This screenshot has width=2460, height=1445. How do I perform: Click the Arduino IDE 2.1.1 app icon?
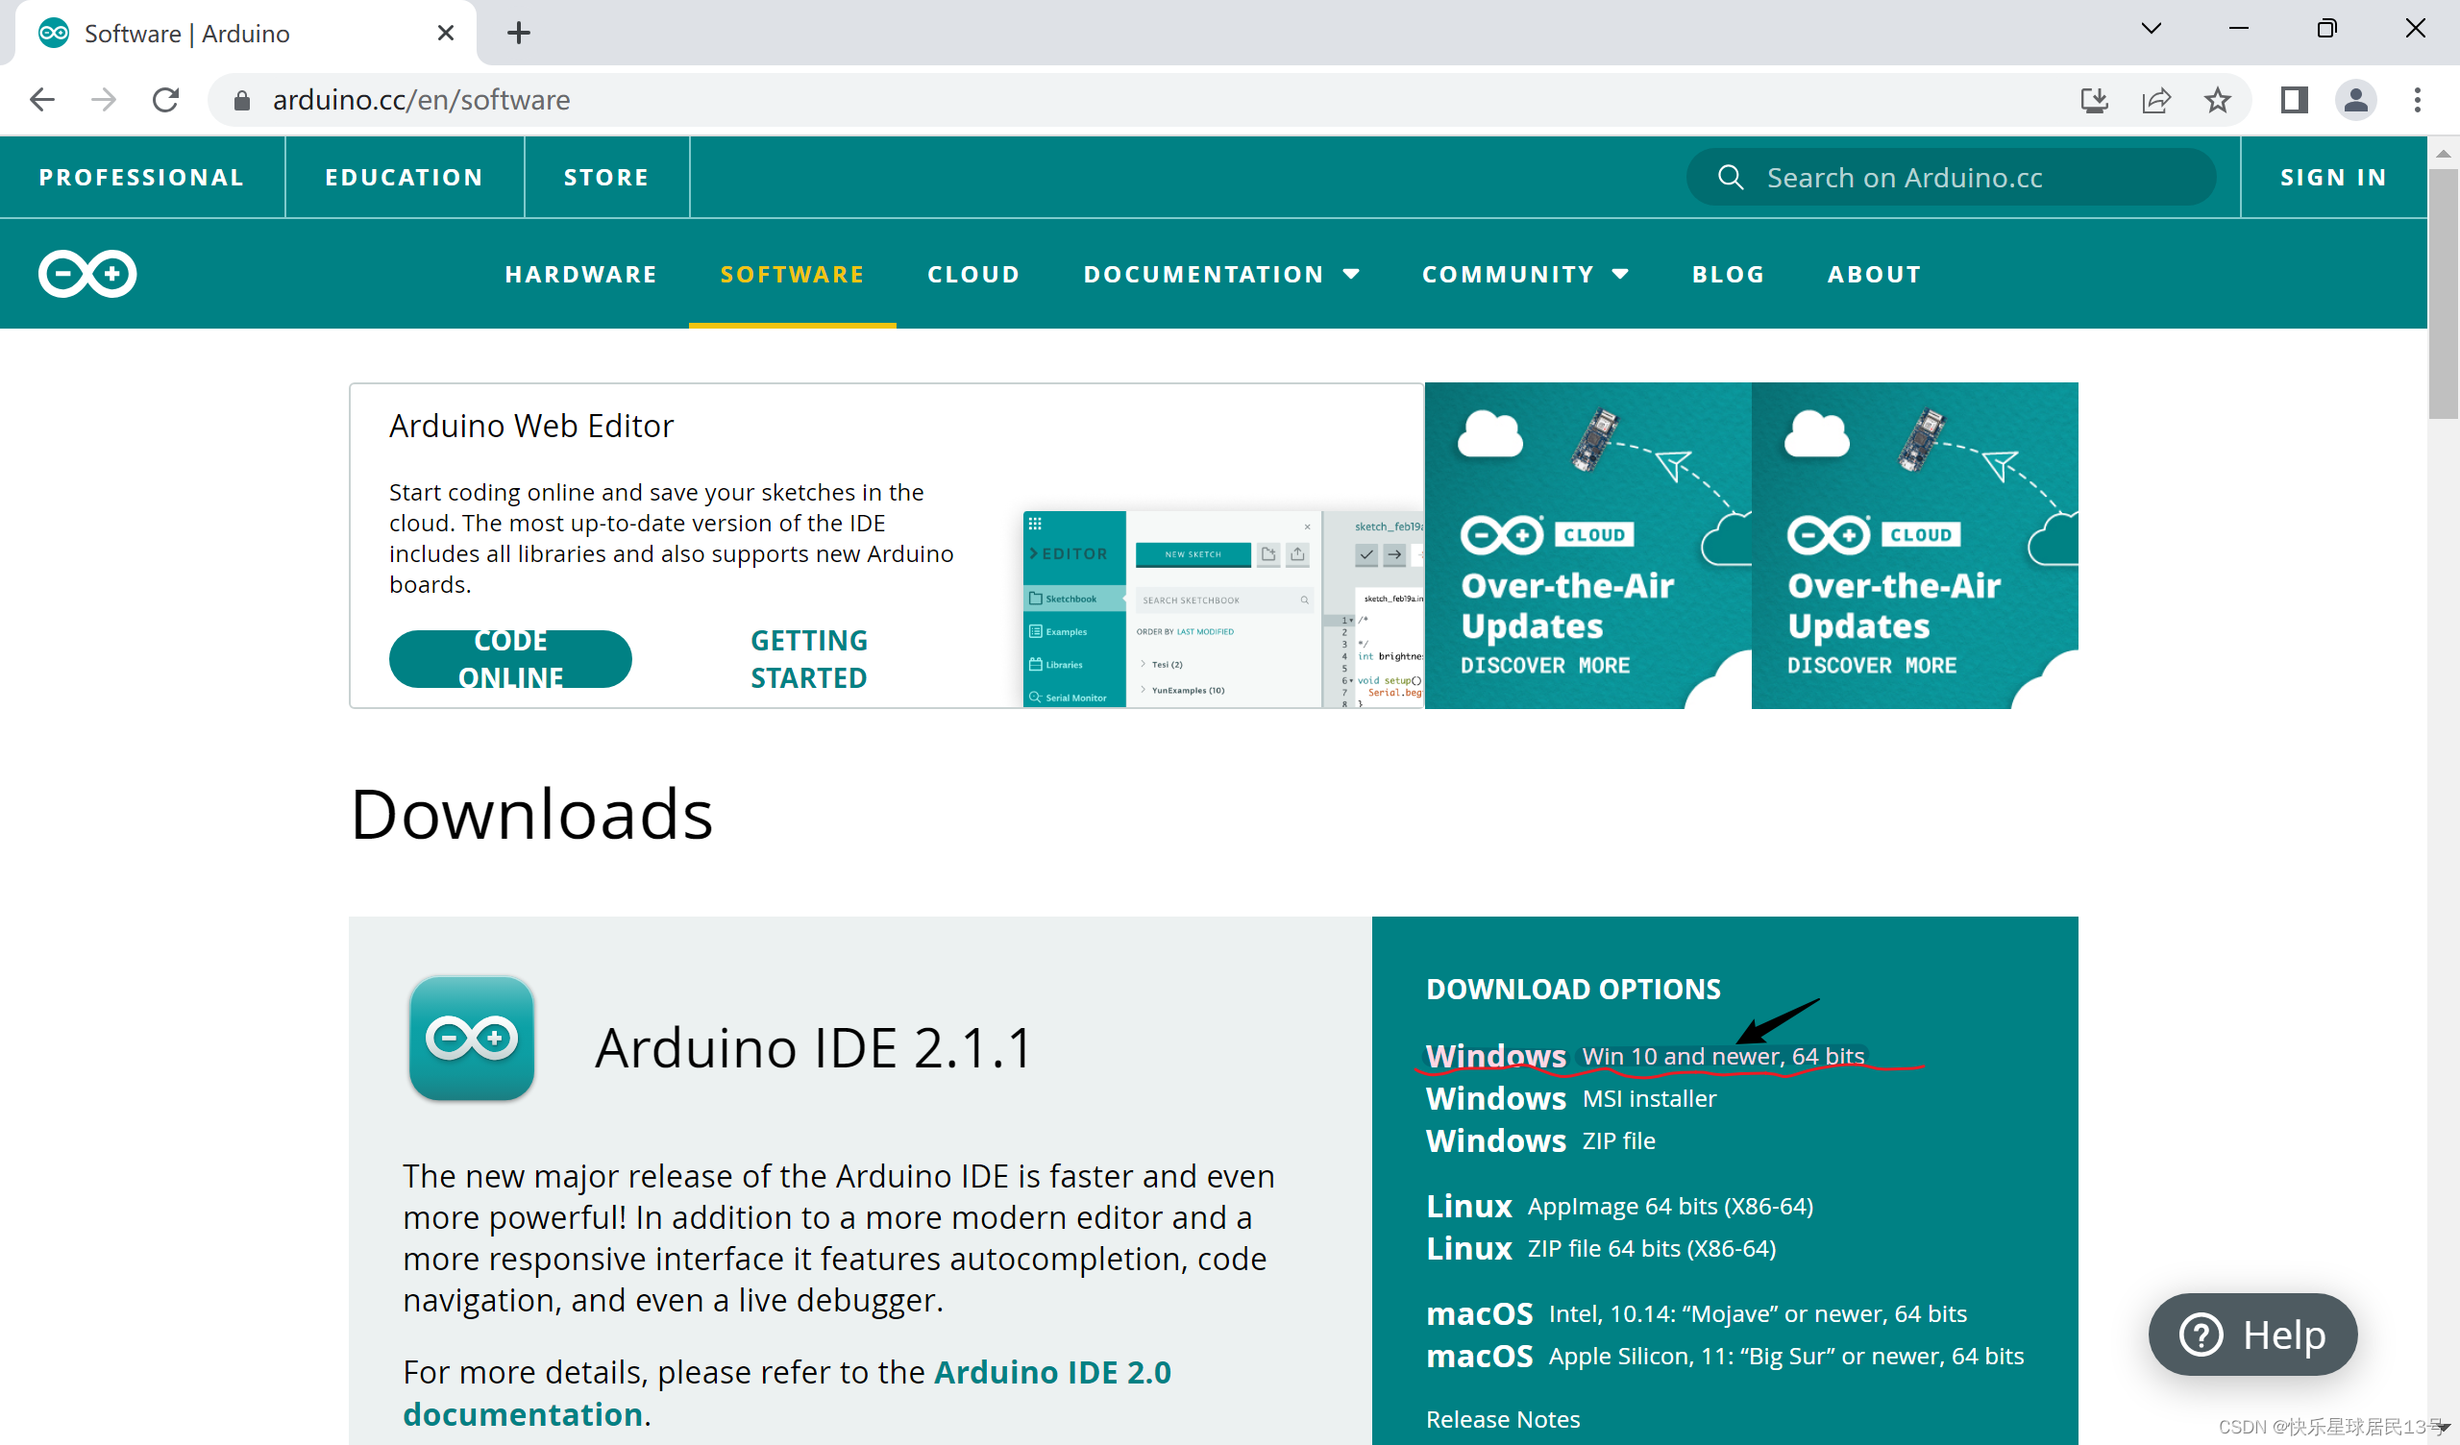(x=472, y=1038)
